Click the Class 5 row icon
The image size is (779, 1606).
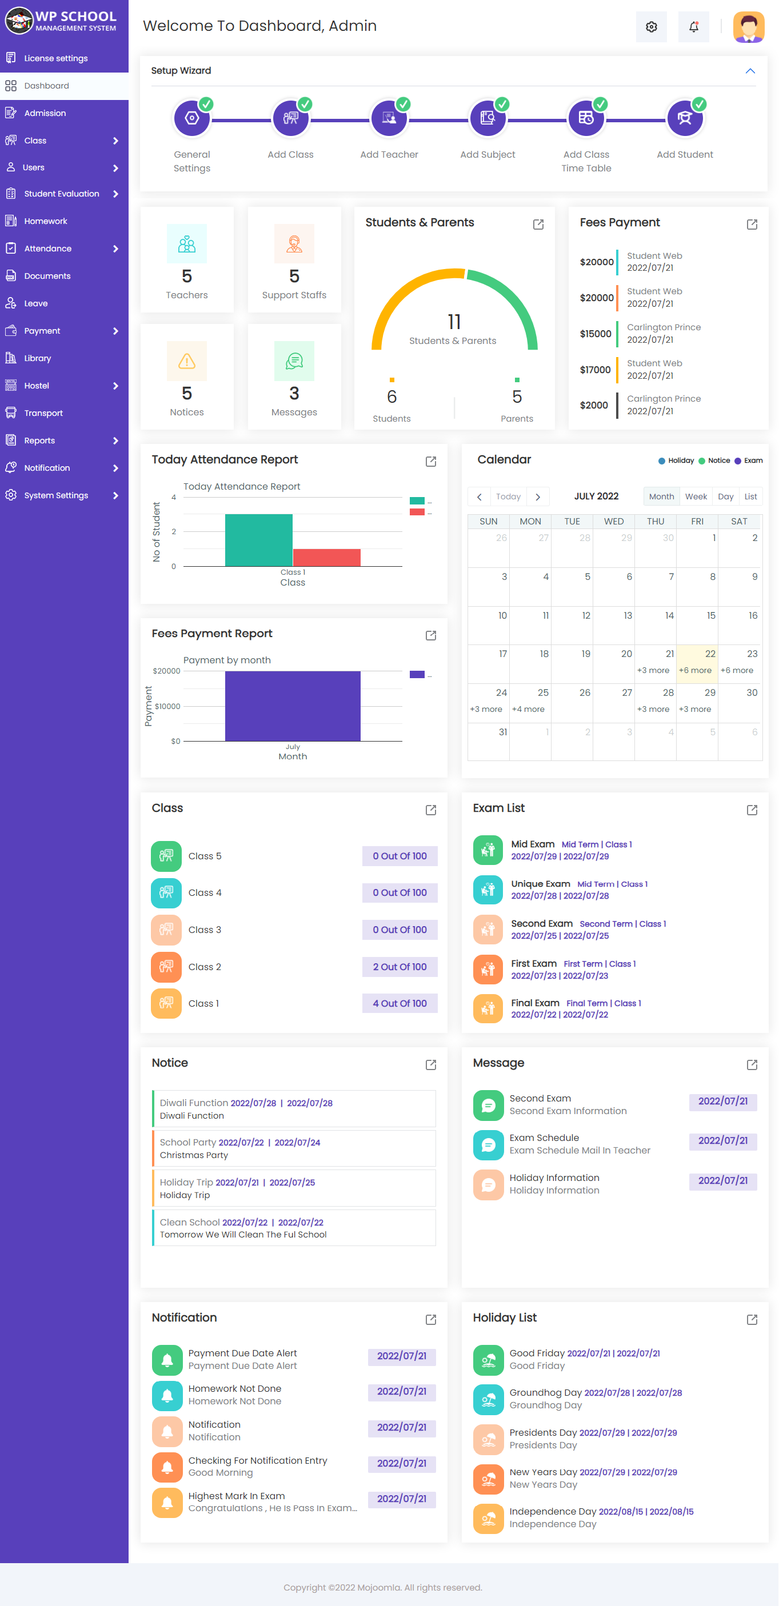(166, 856)
